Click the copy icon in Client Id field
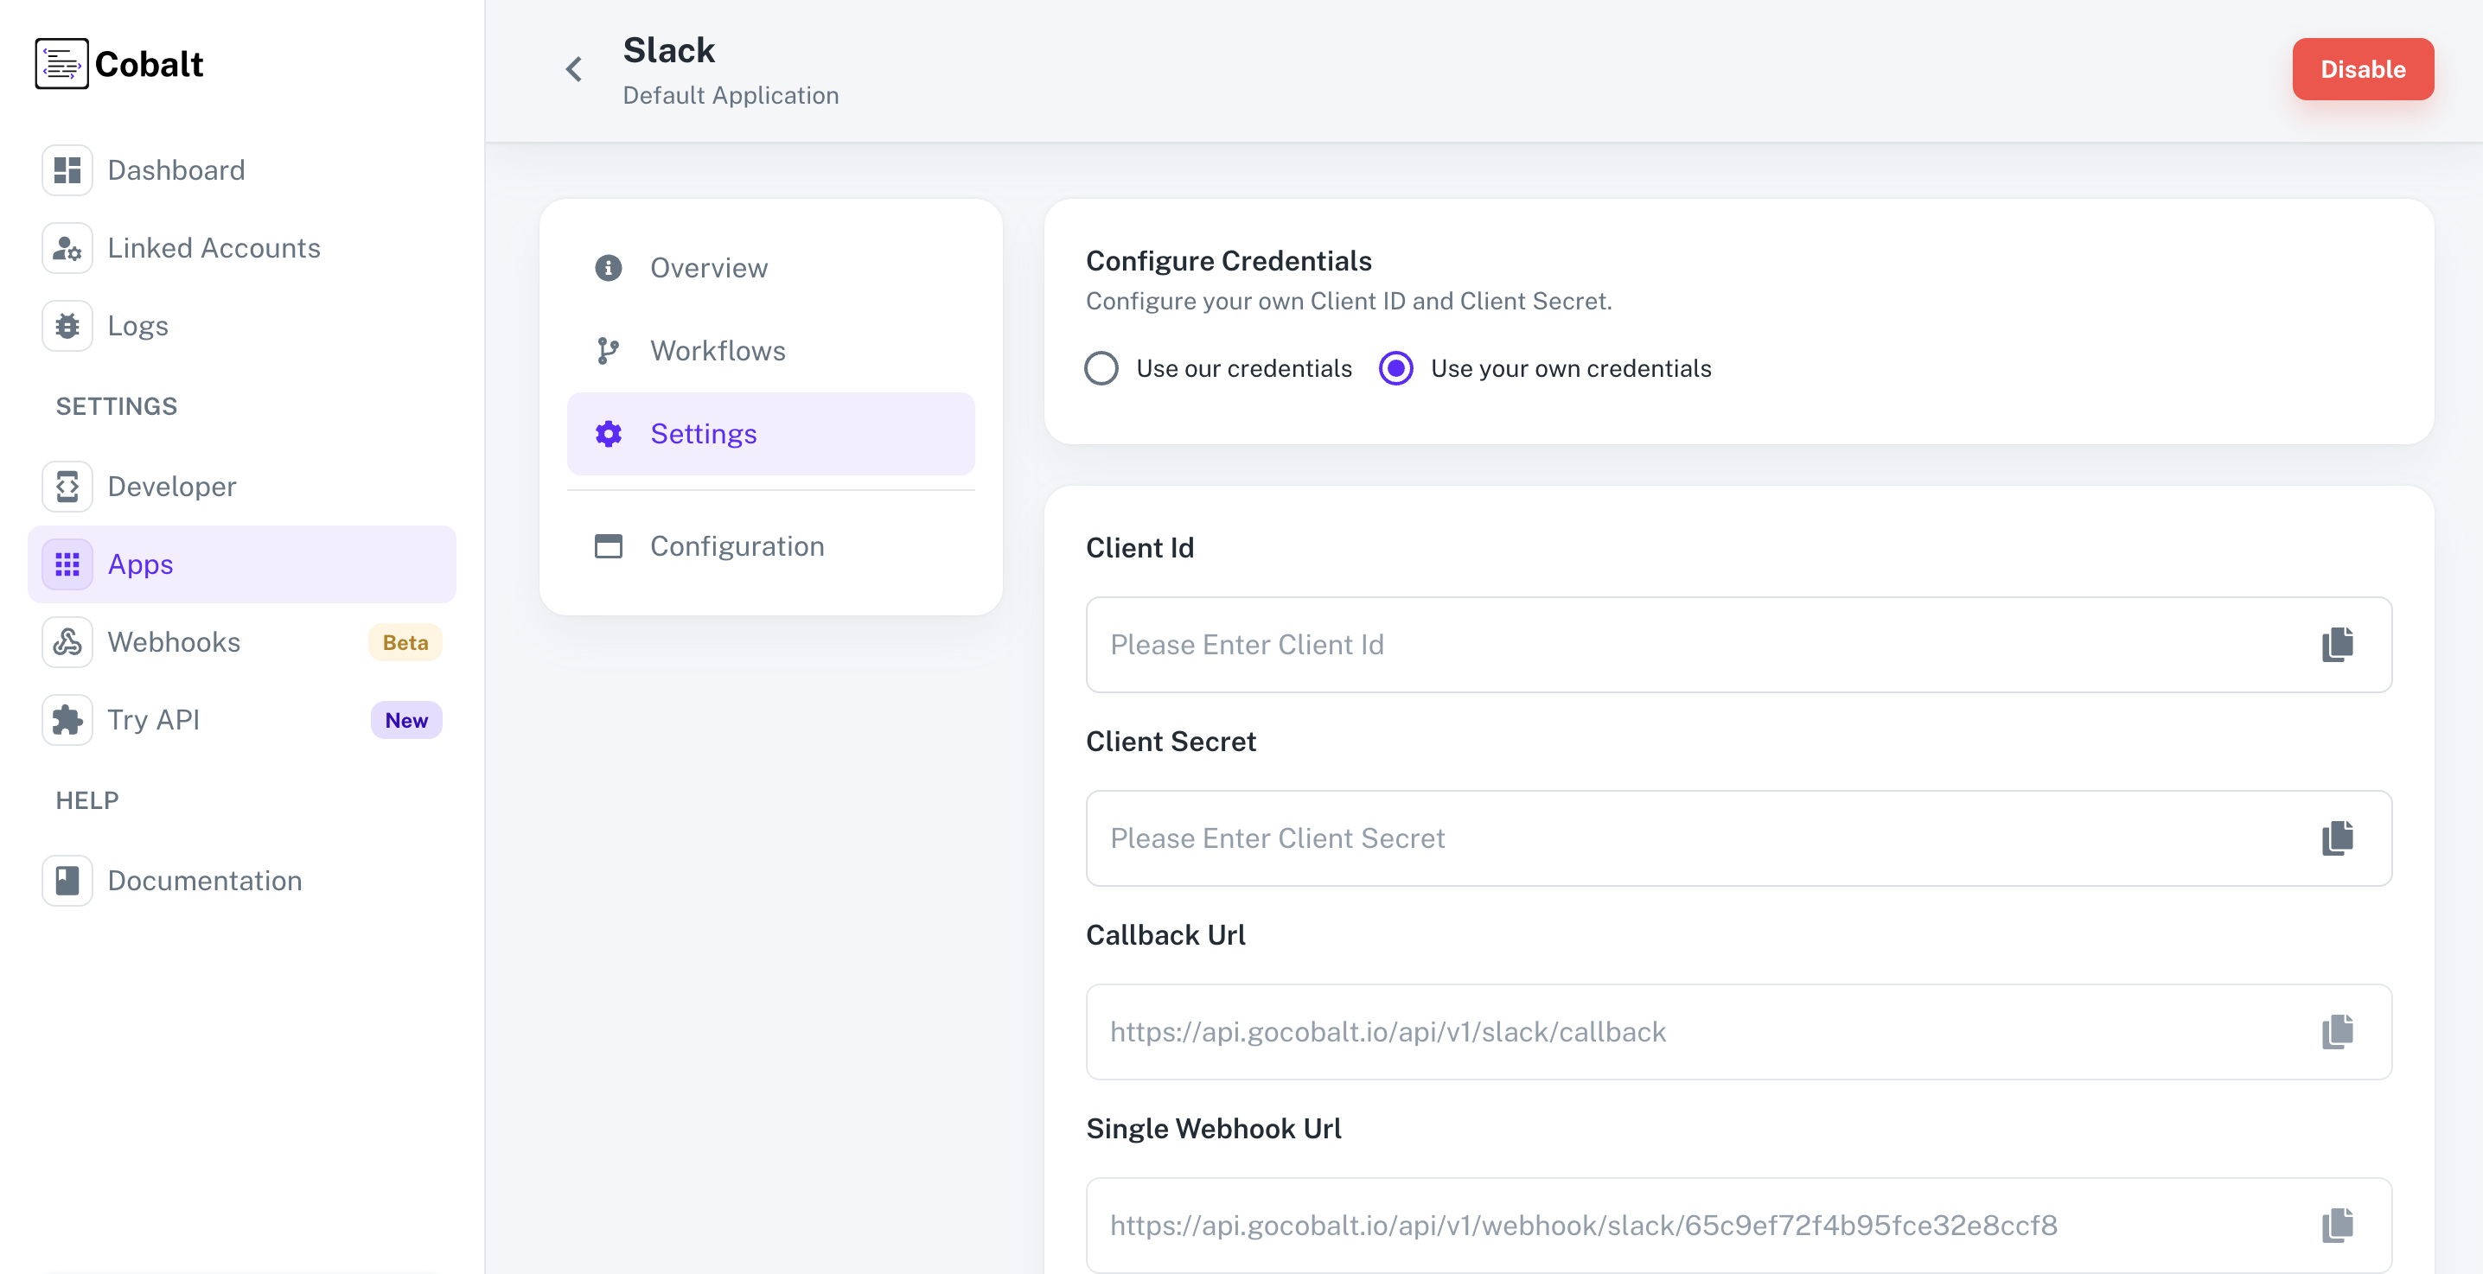This screenshot has height=1274, width=2483. click(x=2337, y=644)
